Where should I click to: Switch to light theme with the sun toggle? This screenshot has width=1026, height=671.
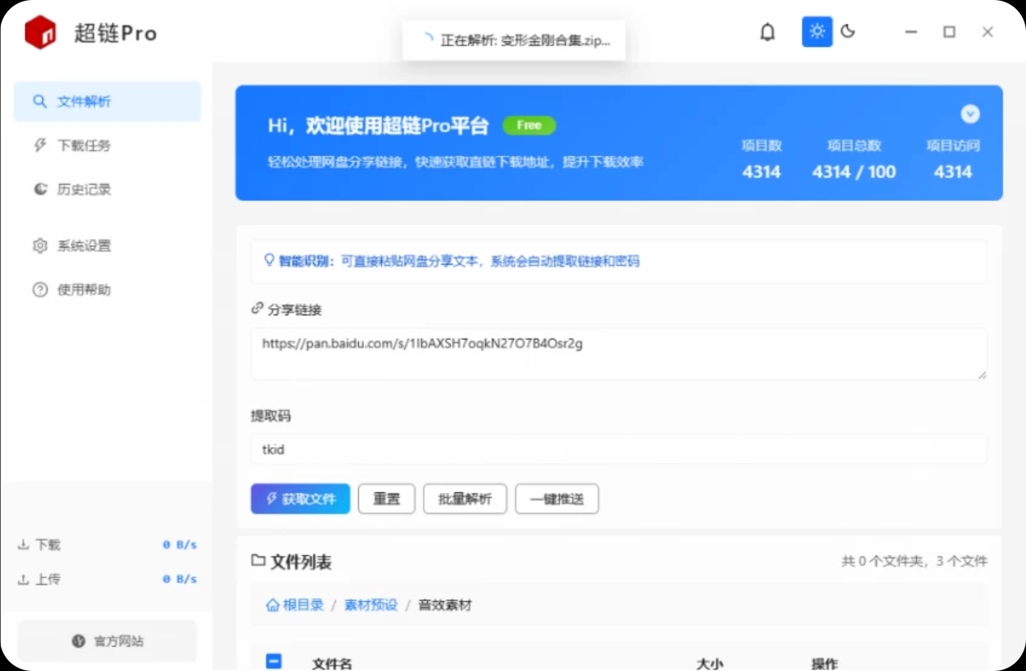(816, 31)
